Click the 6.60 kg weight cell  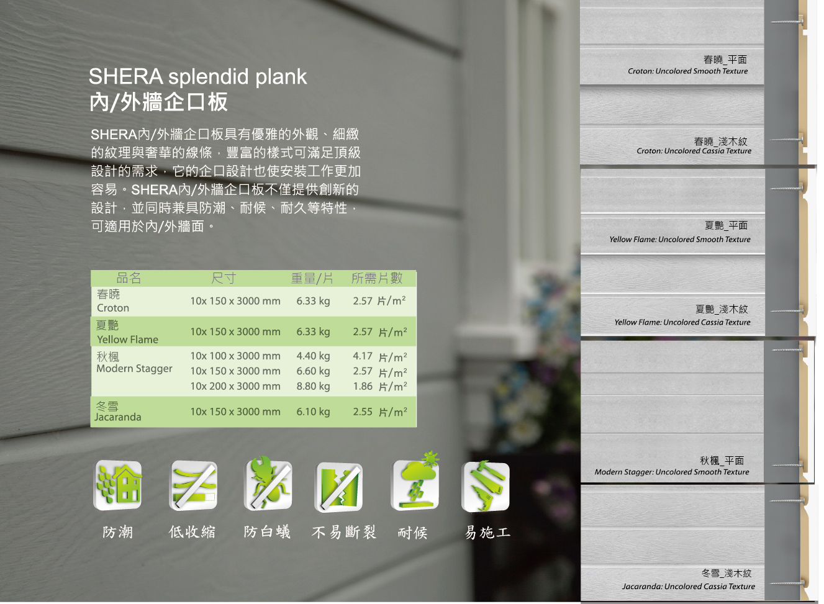click(313, 371)
